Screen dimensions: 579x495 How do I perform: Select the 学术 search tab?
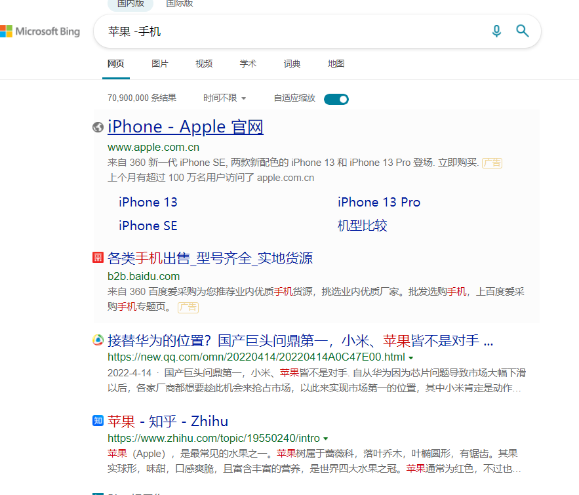tap(248, 64)
